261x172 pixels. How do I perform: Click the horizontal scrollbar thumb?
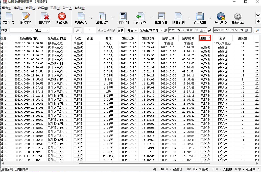(144, 163)
